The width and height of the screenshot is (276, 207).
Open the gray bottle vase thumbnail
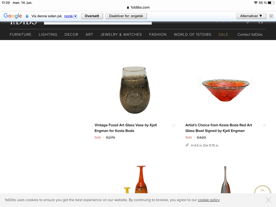tap(225, 179)
